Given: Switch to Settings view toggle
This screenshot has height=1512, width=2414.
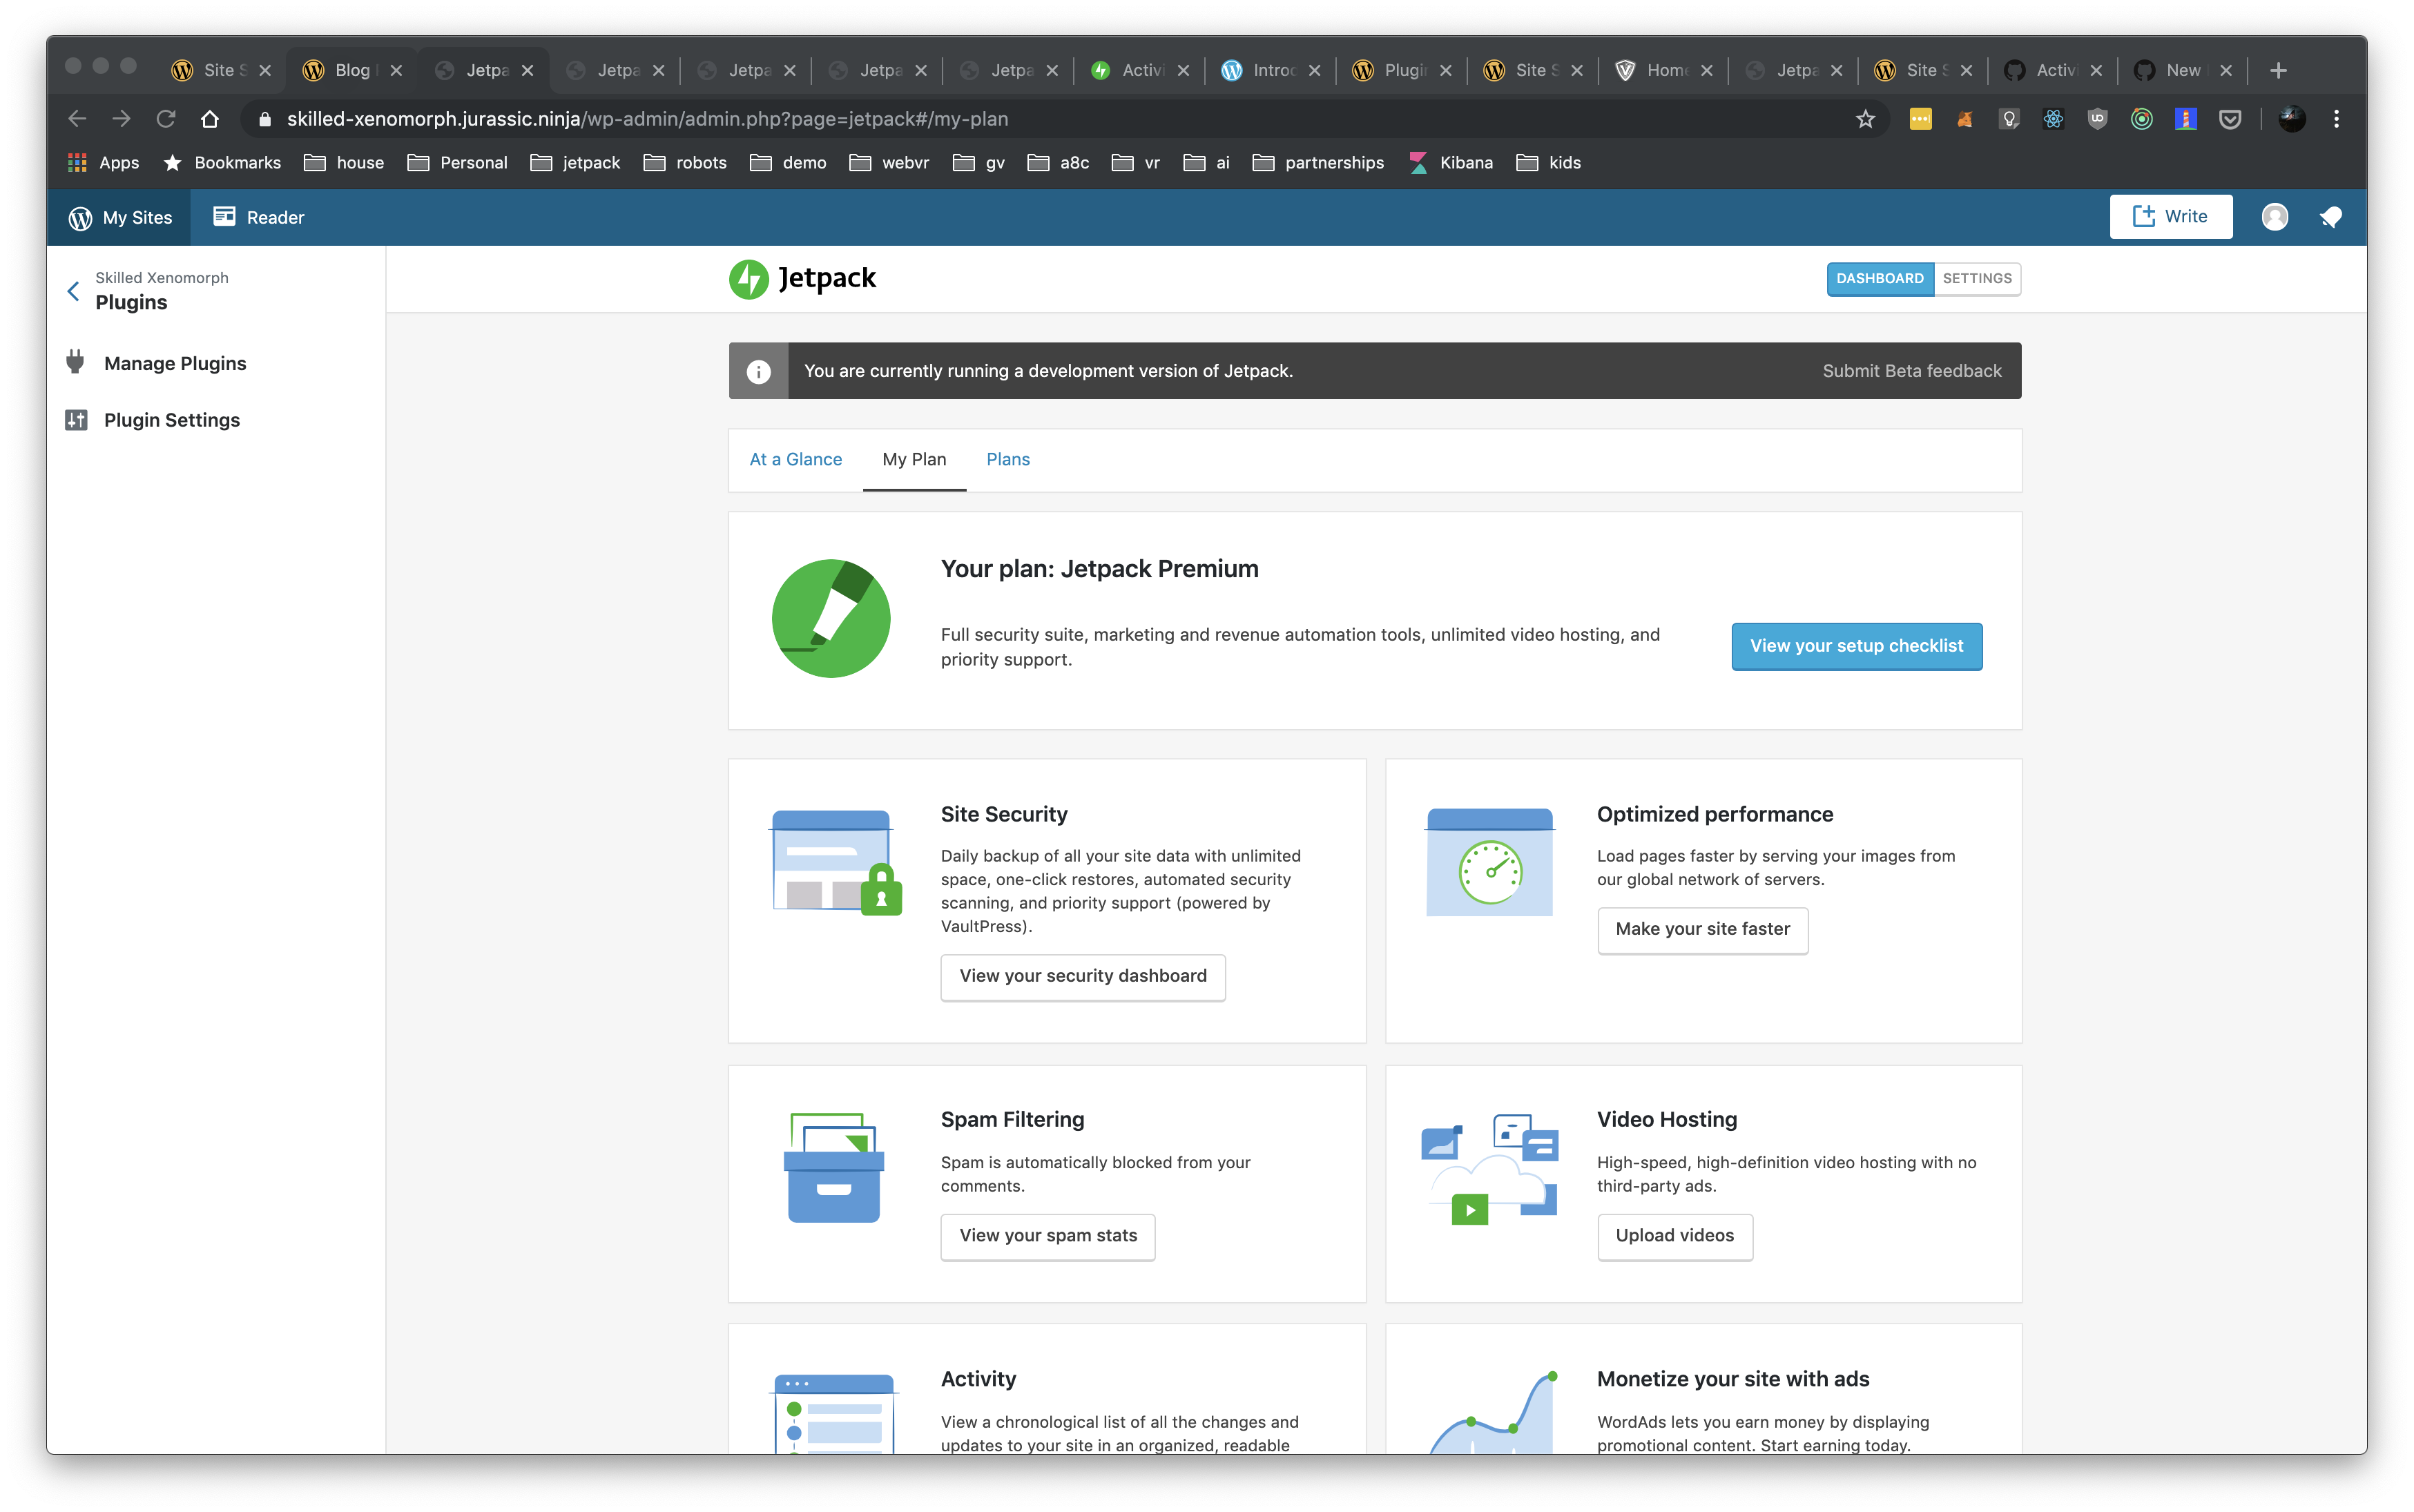Looking at the screenshot, I should pyautogui.click(x=1977, y=278).
